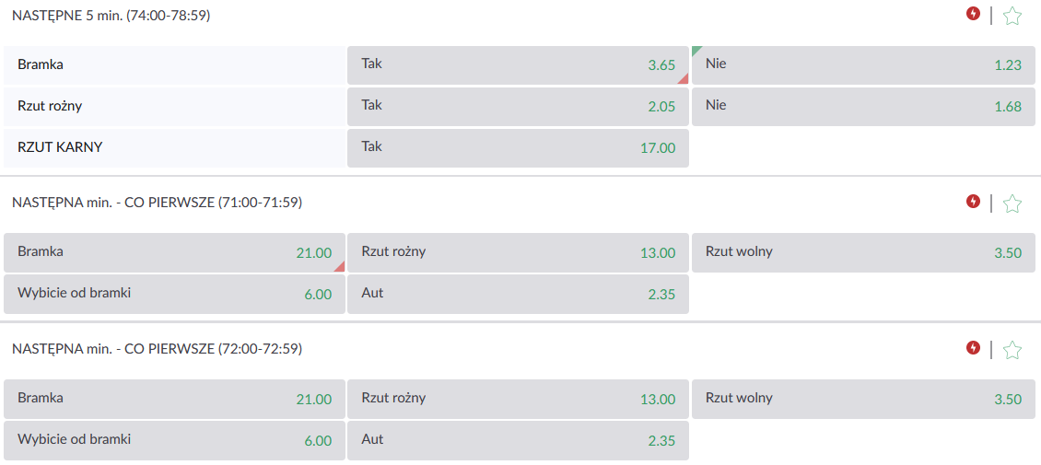Select Bramka Tak at odds 3.65
Image resolution: width=1041 pixels, height=465 pixels.
pos(518,65)
